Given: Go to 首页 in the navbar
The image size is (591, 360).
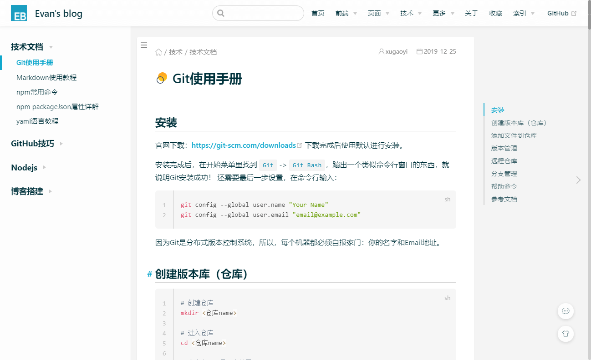Looking at the screenshot, I should tap(318, 13).
